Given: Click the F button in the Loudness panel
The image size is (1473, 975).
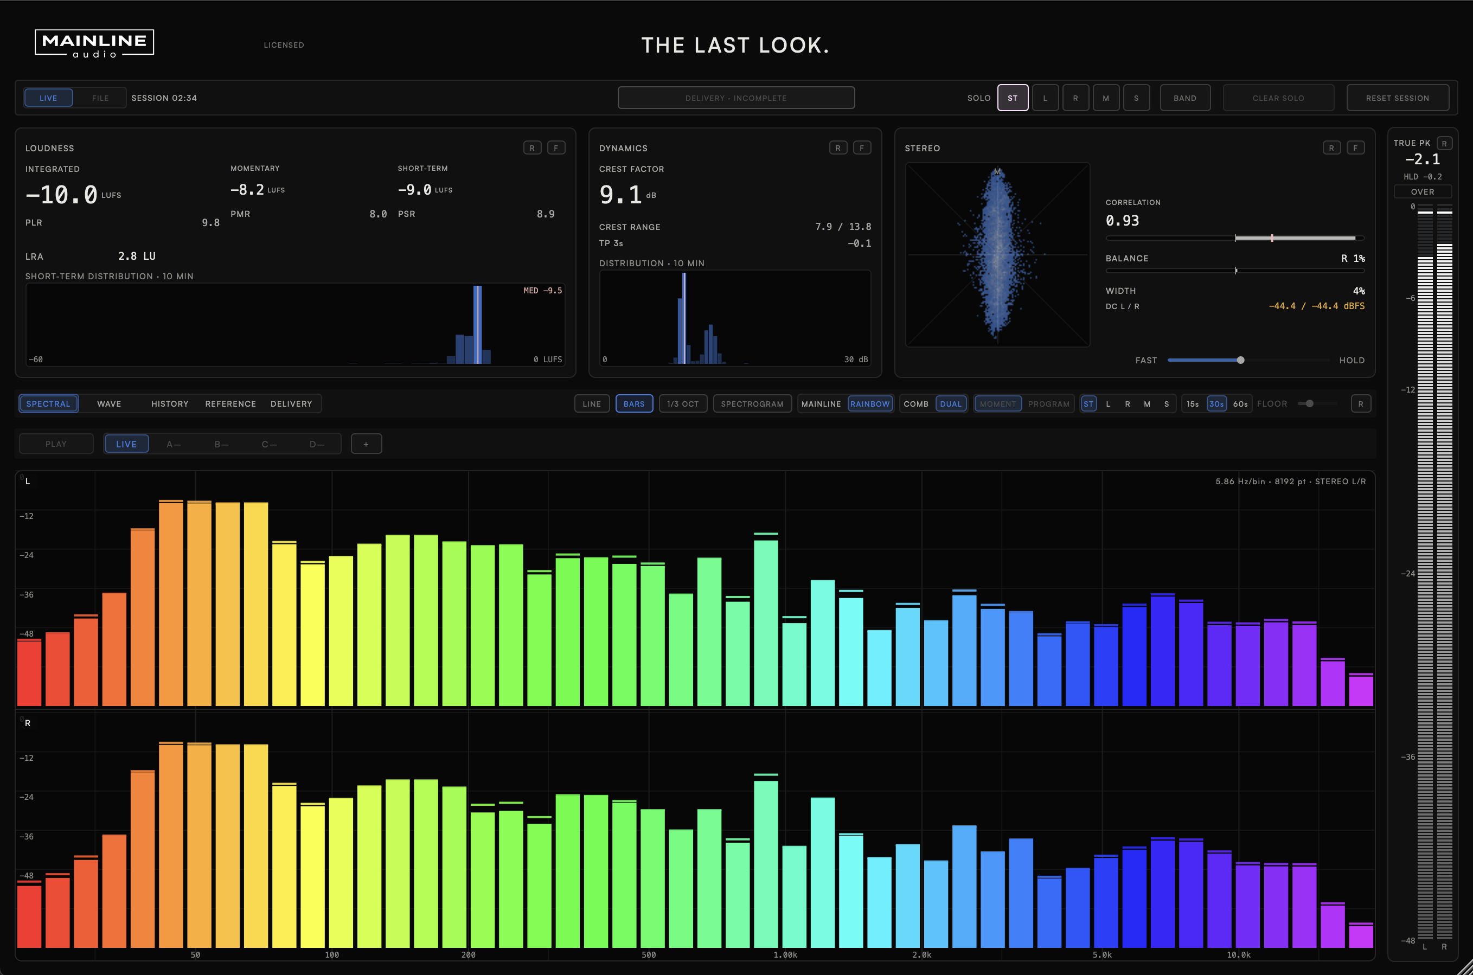Looking at the screenshot, I should pos(556,148).
